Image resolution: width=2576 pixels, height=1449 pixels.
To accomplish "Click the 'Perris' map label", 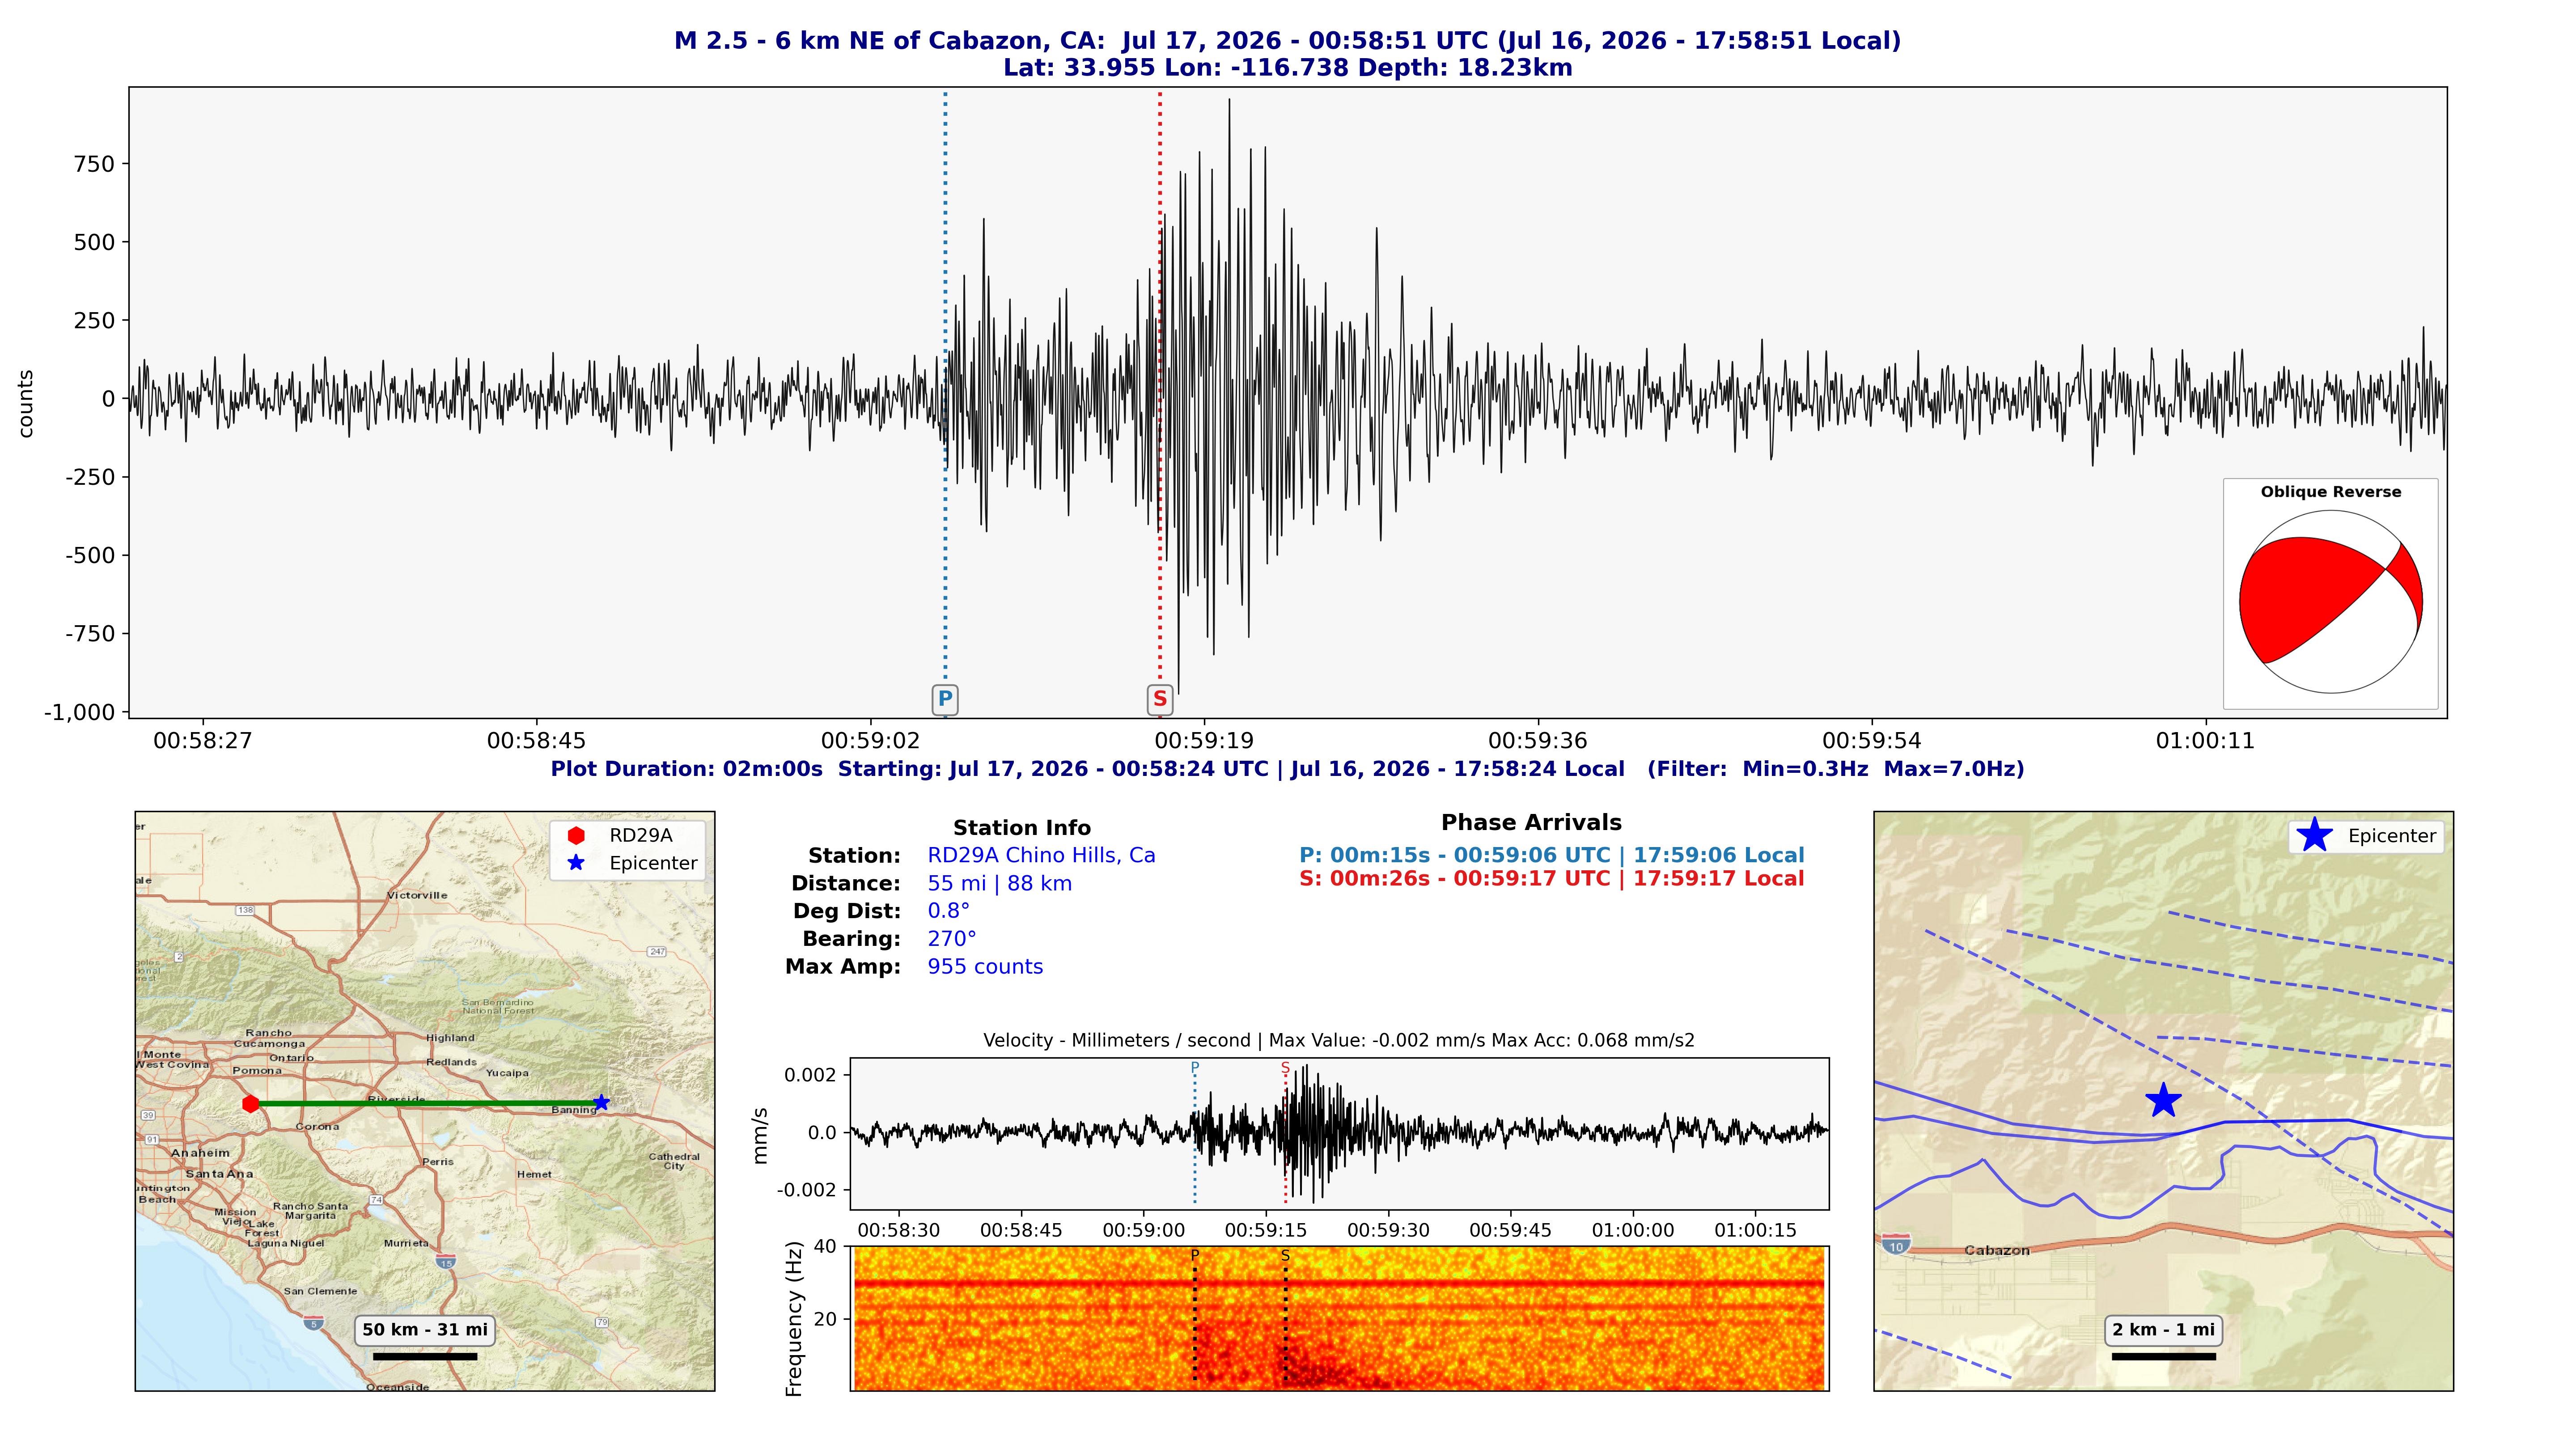I will tap(438, 1161).
